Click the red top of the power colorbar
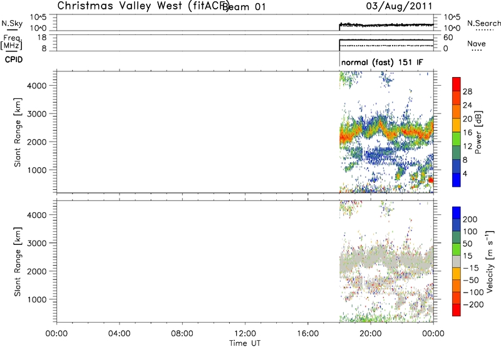Screen dimensions: 501x347 click(457, 84)
